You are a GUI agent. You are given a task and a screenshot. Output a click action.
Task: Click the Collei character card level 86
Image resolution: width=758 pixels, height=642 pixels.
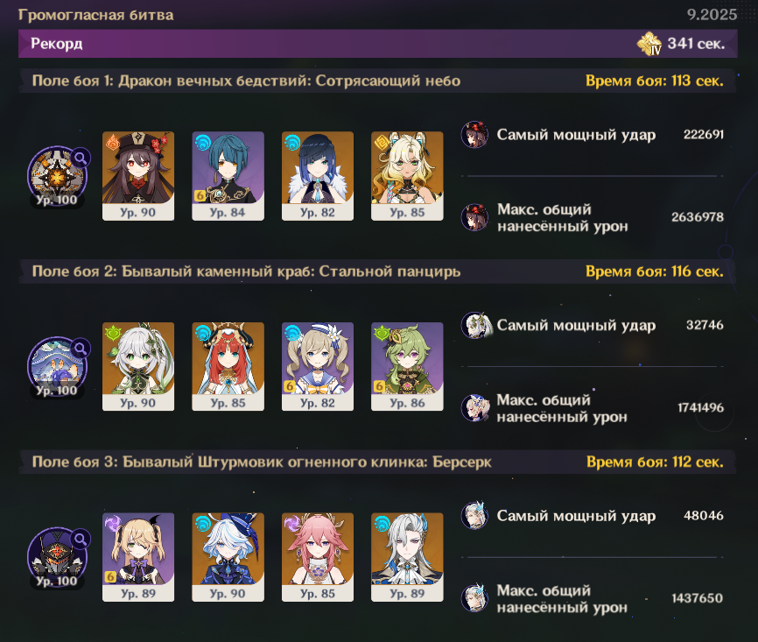pos(407,367)
